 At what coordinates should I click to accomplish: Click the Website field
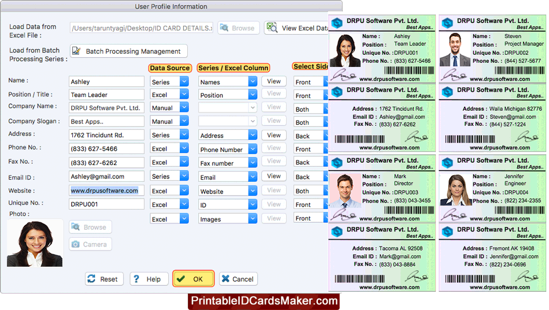pos(106,191)
